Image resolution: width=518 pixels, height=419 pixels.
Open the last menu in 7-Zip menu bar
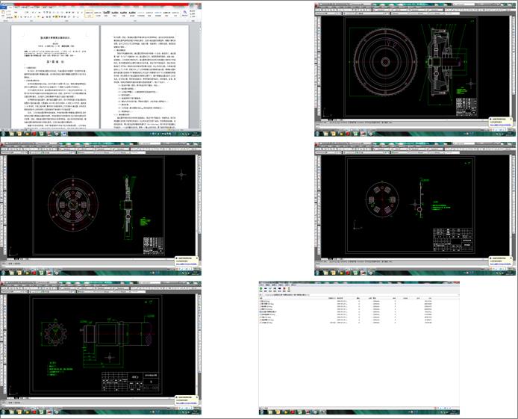(293, 285)
